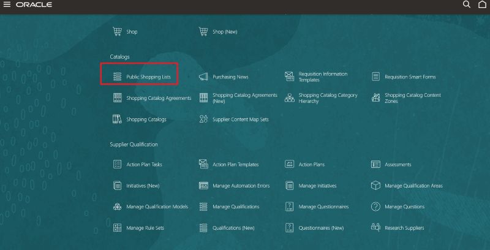Image resolution: width=490 pixels, height=250 pixels.
Task: Go to Action Plan Tasks
Action: point(144,164)
